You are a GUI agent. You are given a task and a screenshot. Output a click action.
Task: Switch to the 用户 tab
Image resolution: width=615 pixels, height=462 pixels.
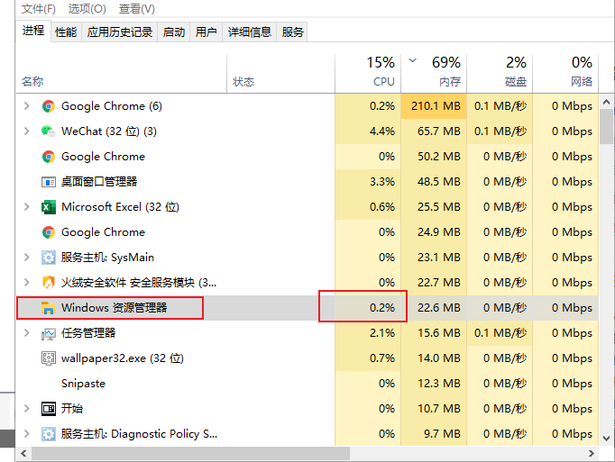tap(207, 32)
